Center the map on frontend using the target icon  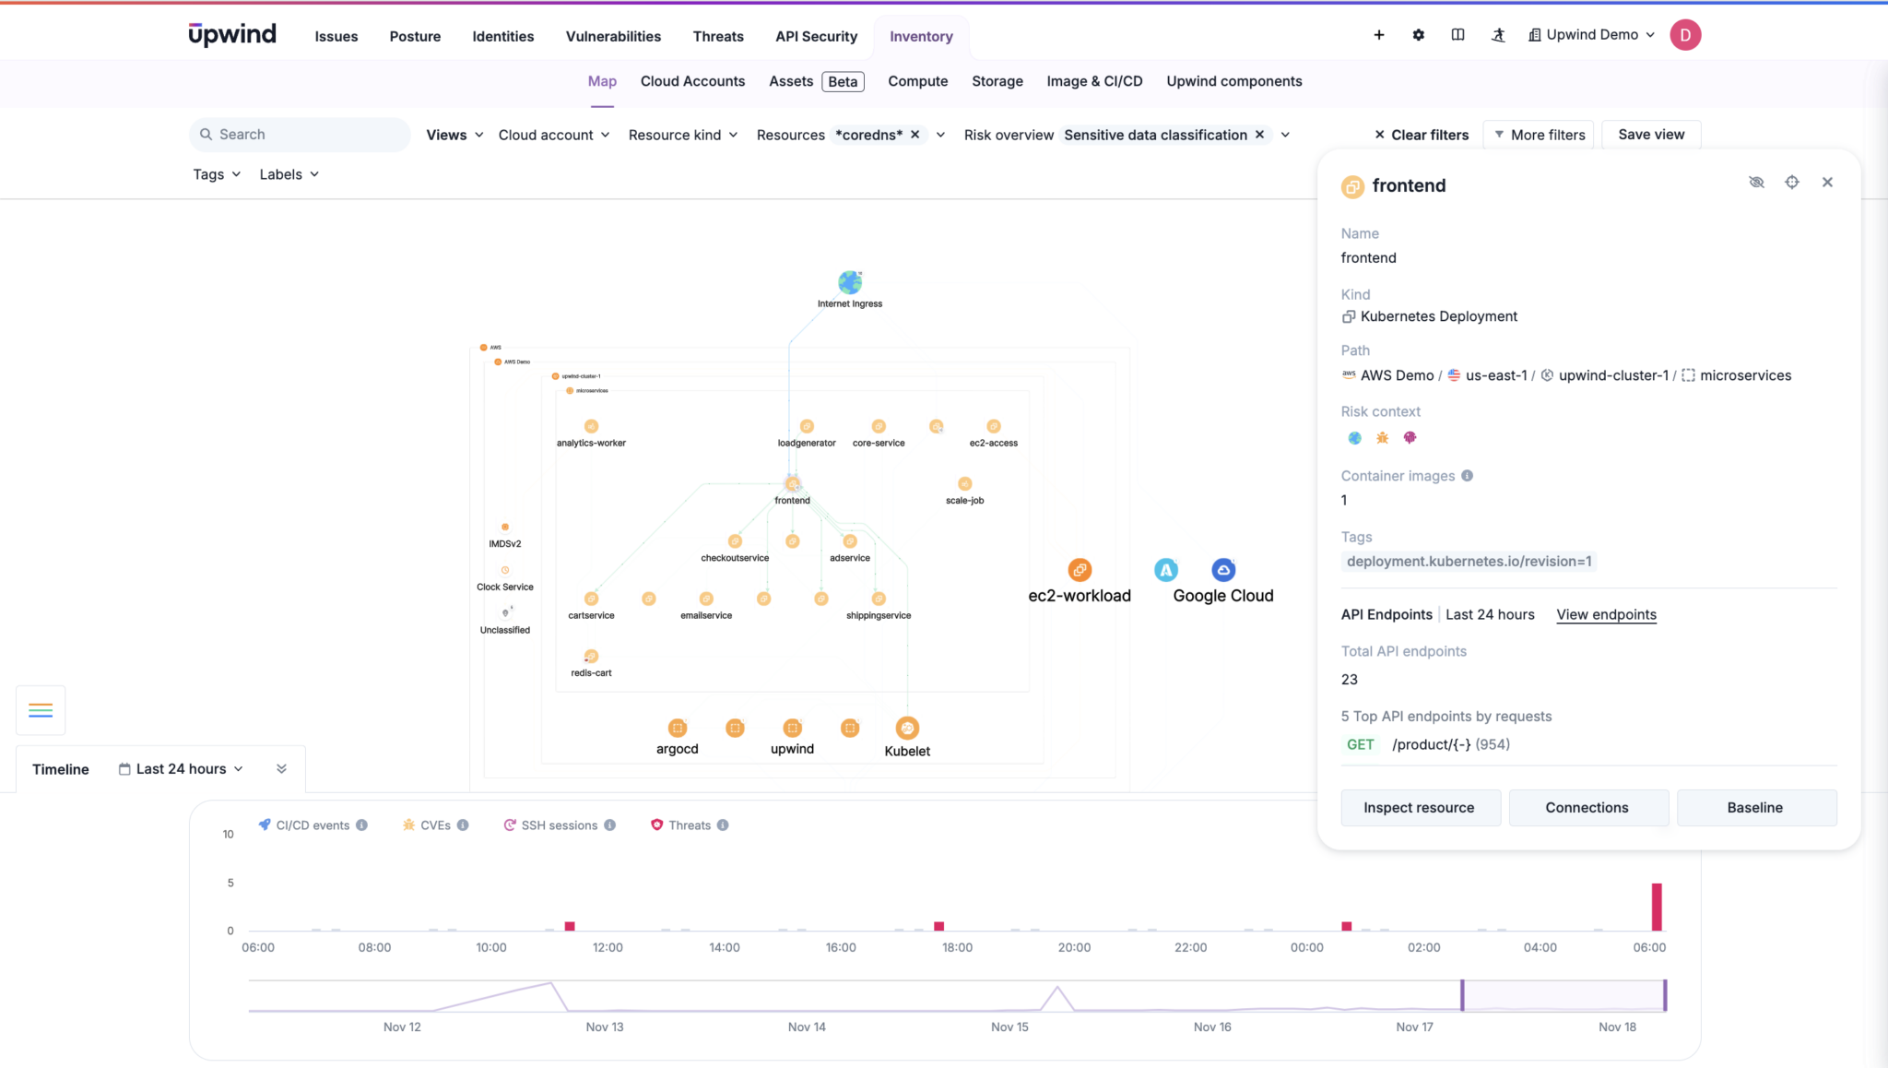pos(1791,183)
